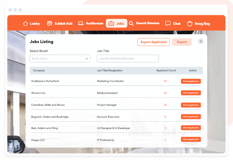The height and width of the screenshot is (163, 233).
Task: Click the Export Applicants button
Action: pyautogui.click(x=153, y=42)
